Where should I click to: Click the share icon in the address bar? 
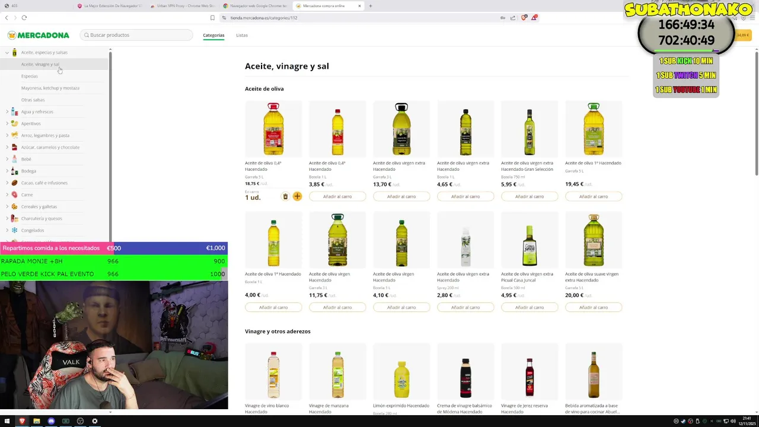(x=513, y=18)
